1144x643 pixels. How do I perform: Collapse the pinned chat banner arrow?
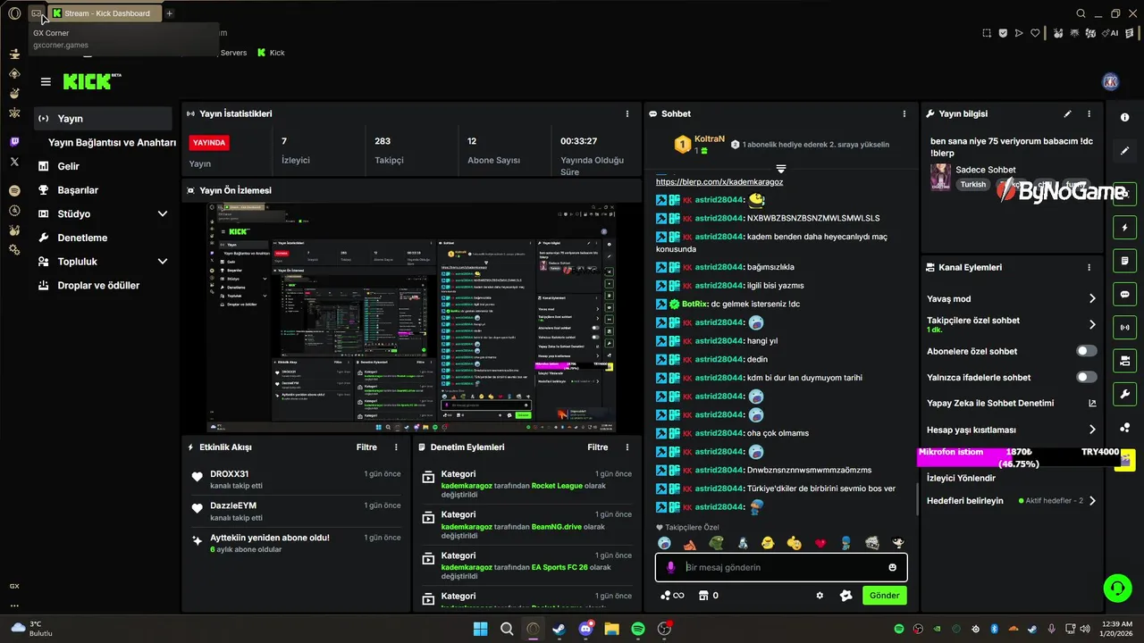click(x=781, y=169)
